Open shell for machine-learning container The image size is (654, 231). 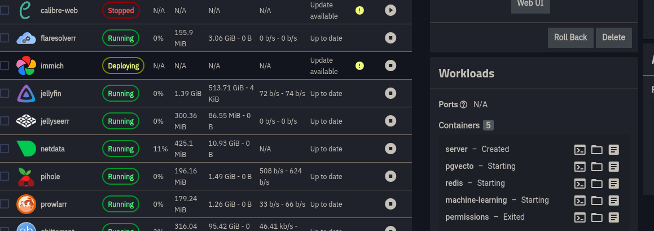point(580,201)
